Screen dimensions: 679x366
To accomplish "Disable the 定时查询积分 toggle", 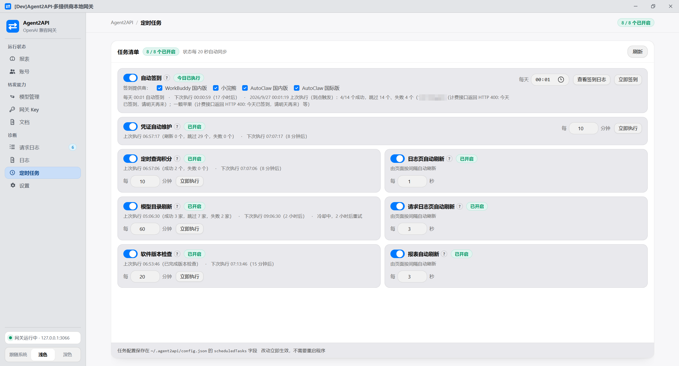I will tap(130, 159).
